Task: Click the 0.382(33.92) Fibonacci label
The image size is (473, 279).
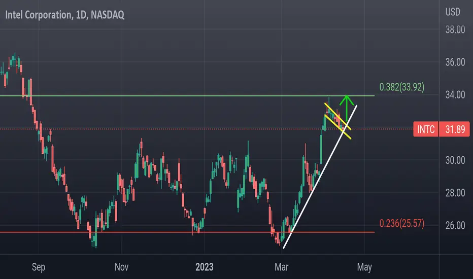Action: 402,87
